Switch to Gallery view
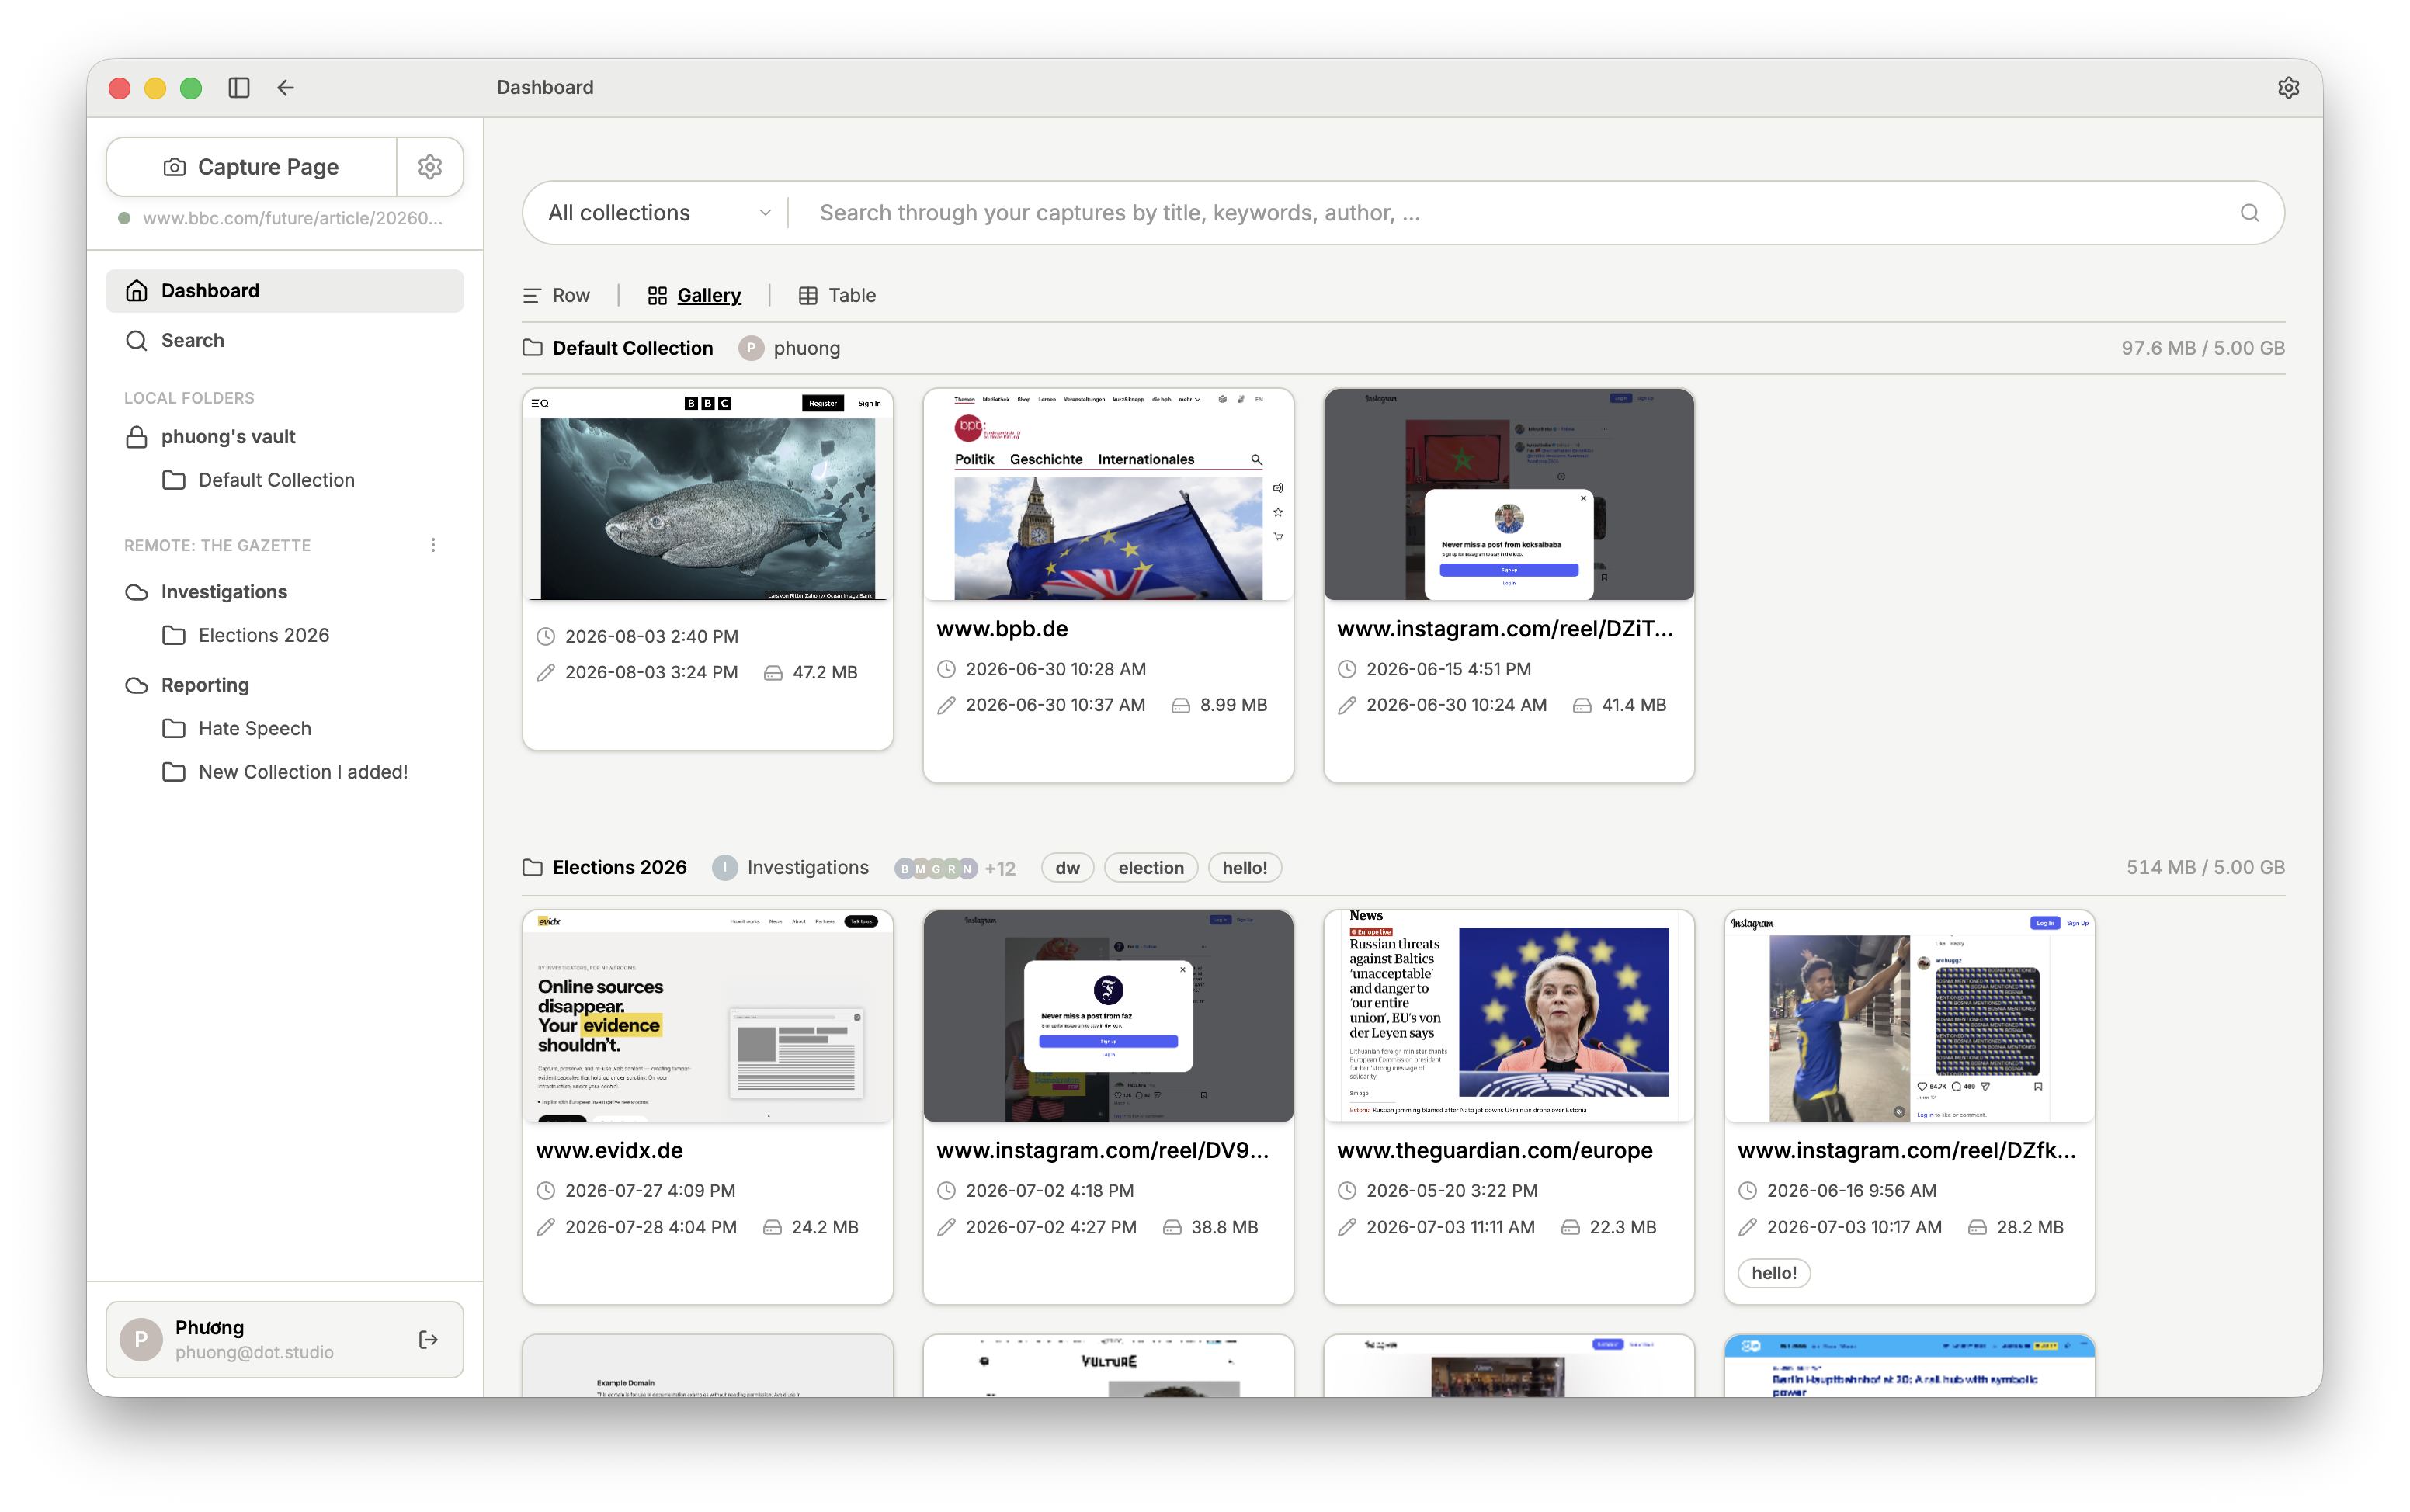This screenshot has height=1512, width=2410. pyautogui.click(x=694, y=295)
